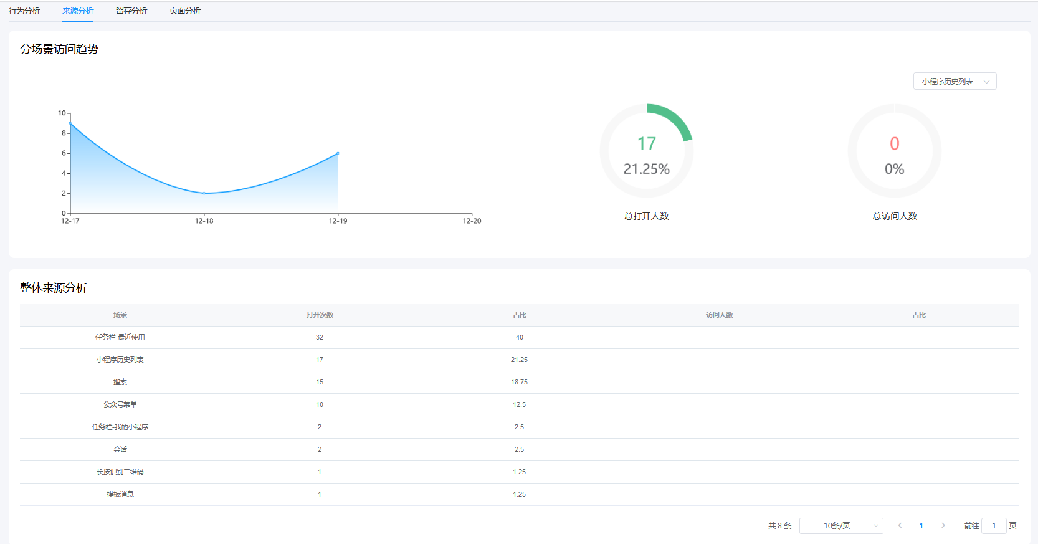Go to the 页面分析 tab
Screen dimensions: 1038x544
pos(185,11)
